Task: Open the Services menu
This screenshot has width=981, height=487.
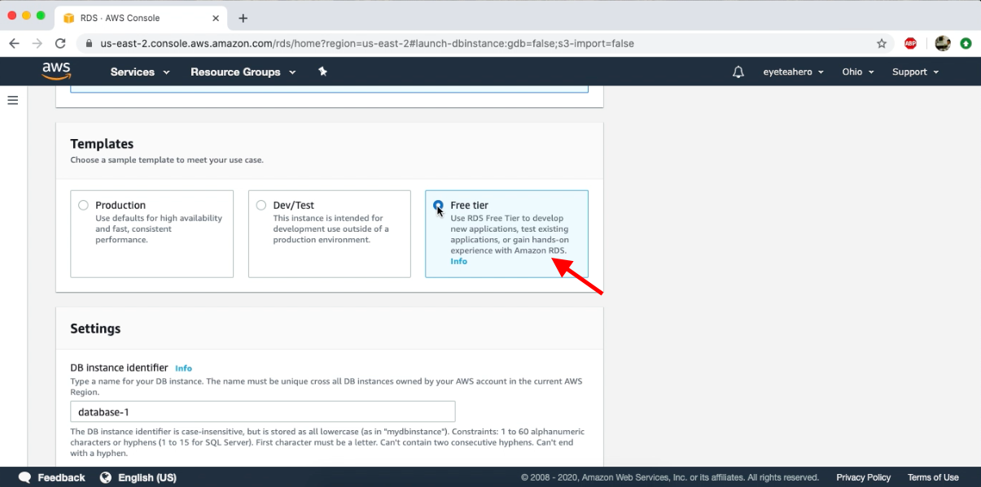Action: coord(140,72)
